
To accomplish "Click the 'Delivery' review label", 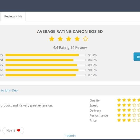I will tap(95, 110).
